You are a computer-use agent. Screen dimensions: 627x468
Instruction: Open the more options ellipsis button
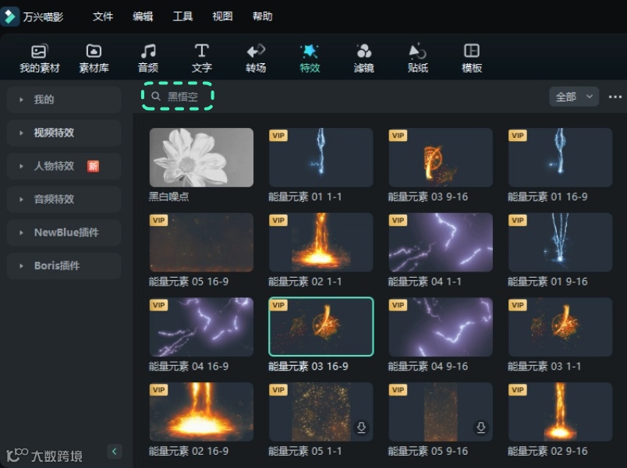pos(615,96)
